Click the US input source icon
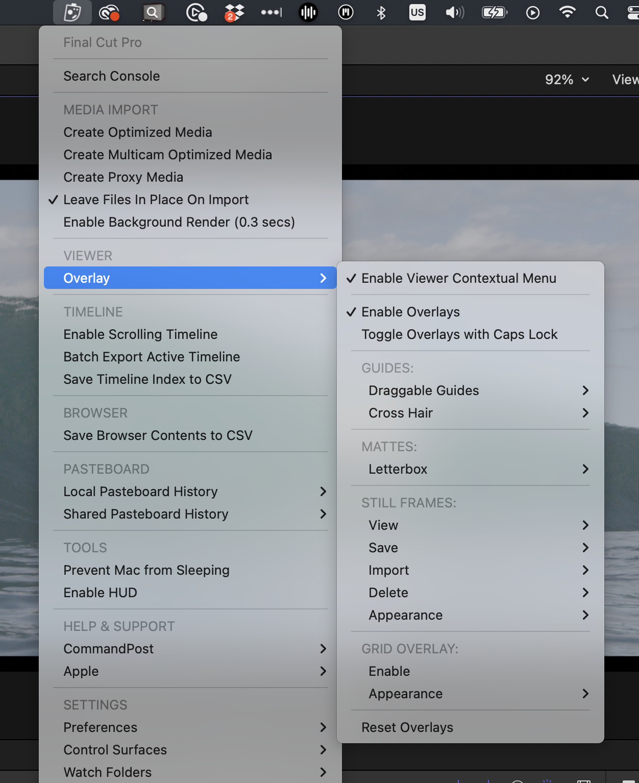This screenshot has height=783, width=639. pyautogui.click(x=417, y=12)
